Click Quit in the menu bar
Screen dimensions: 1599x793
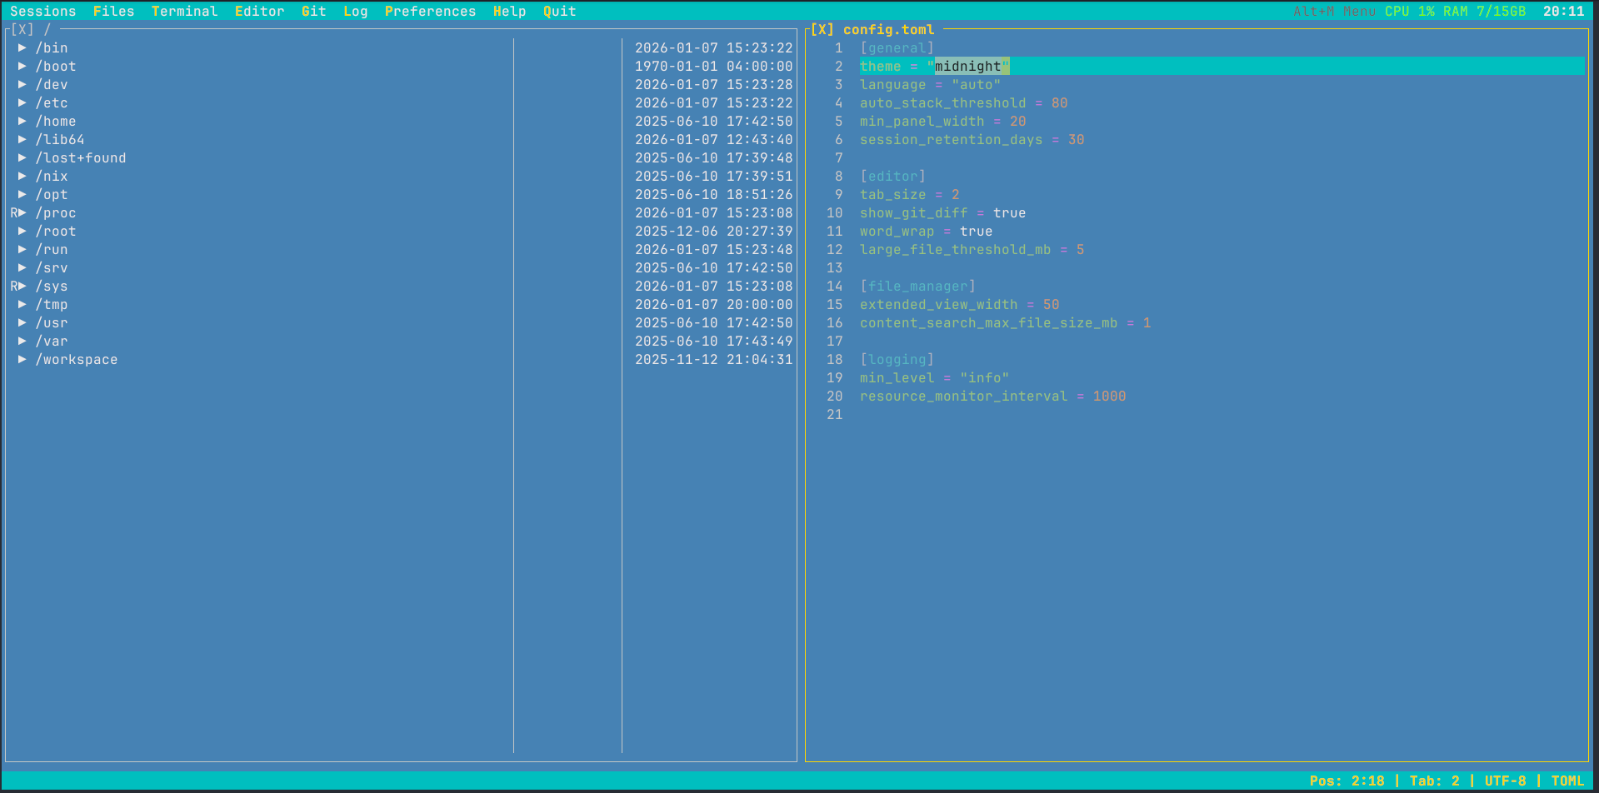559,12
